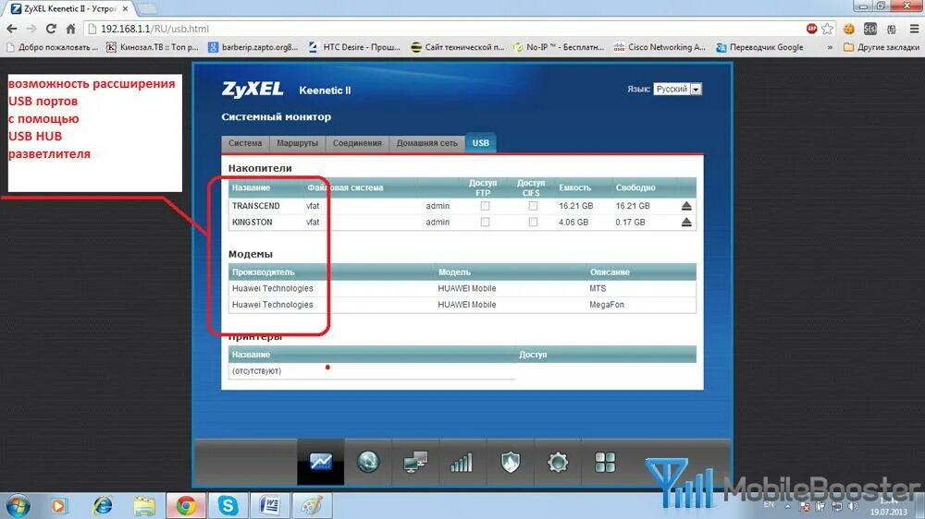This screenshot has height=519, width=925.
Task: Click the 16.21 GB capacity value
Action: [575, 206]
